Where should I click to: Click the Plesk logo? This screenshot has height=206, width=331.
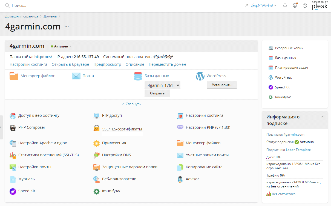pos(320,5)
